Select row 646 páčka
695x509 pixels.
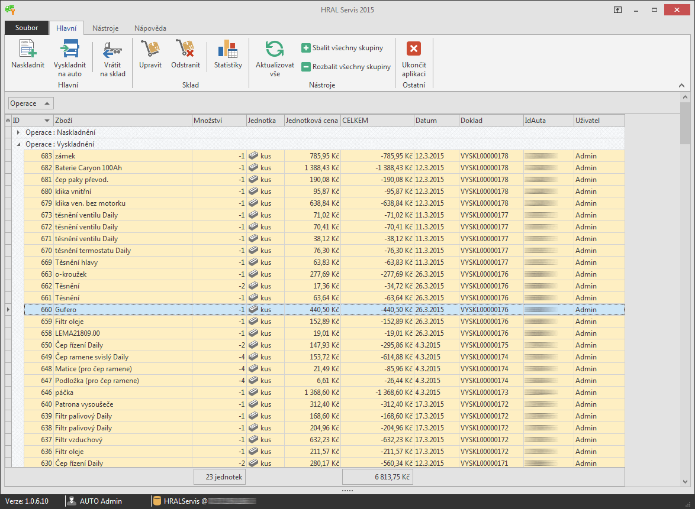coord(118,393)
